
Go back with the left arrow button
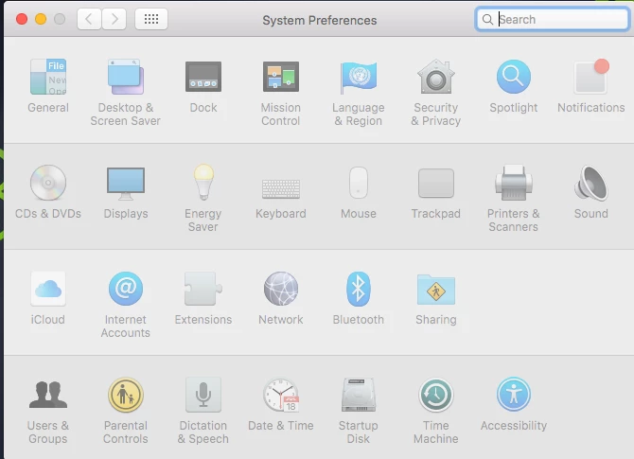click(89, 19)
